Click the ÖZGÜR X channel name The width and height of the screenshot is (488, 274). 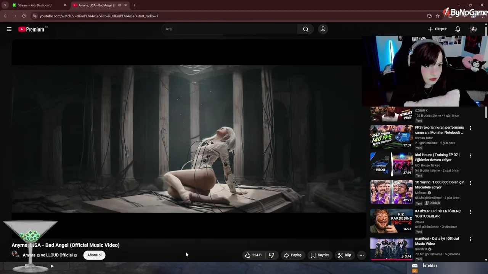pos(421,111)
